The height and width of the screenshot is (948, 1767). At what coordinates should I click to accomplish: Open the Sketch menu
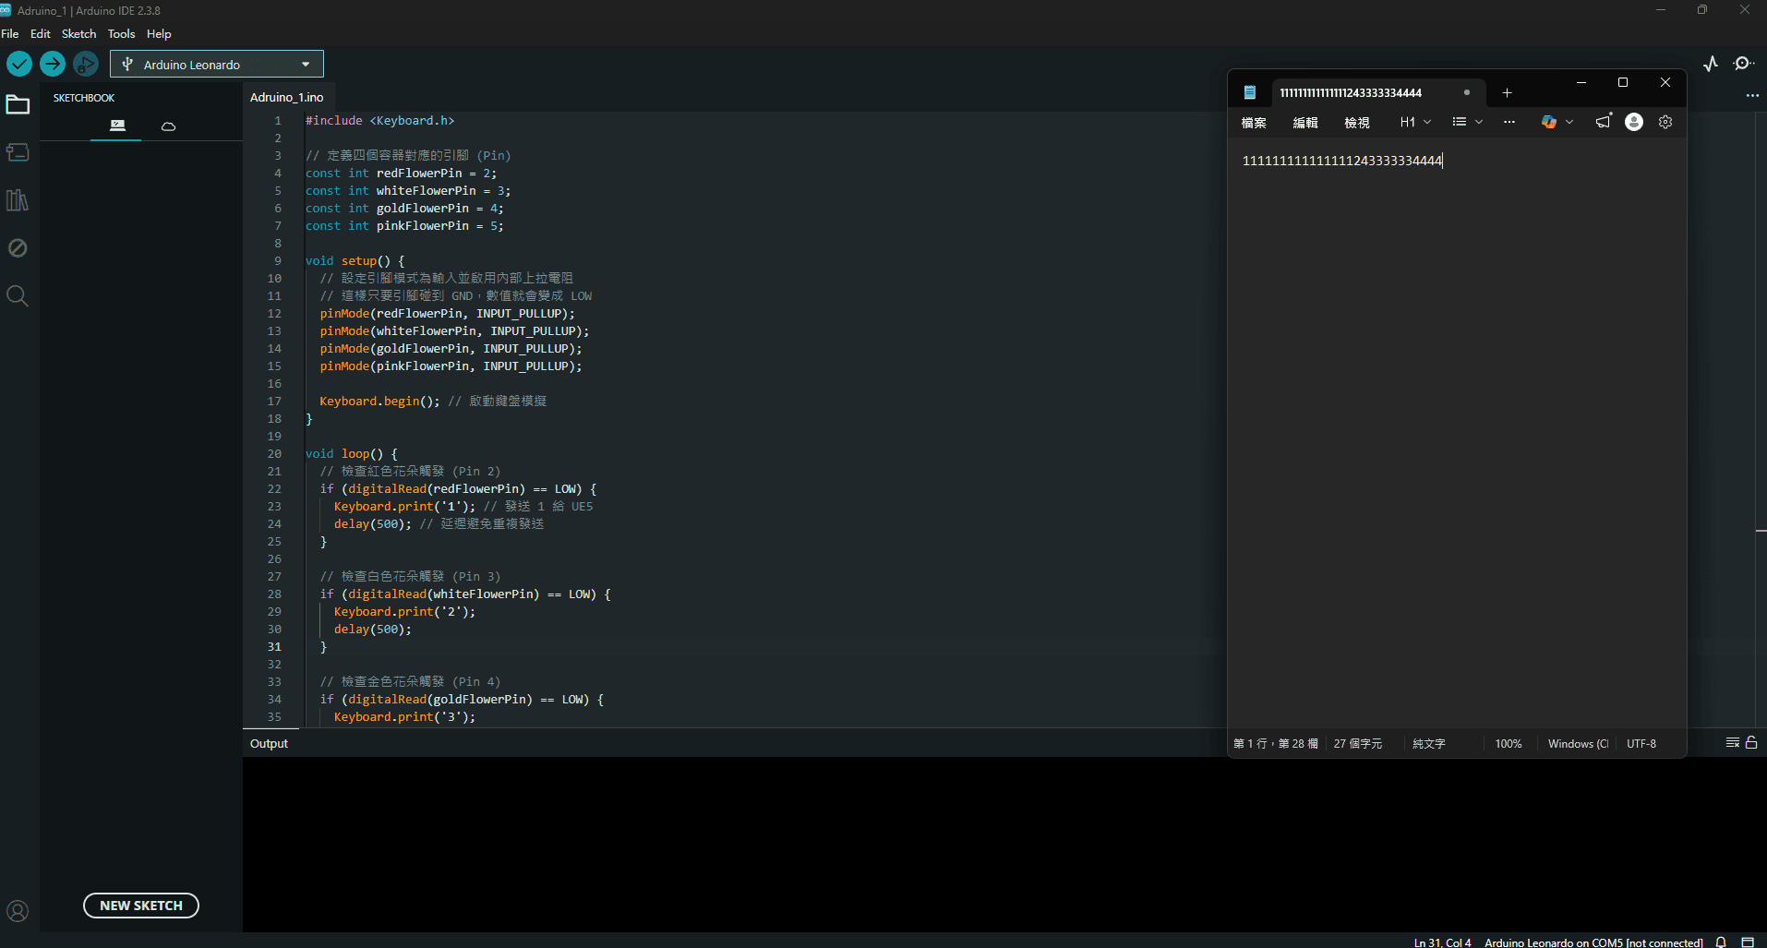pos(78,33)
